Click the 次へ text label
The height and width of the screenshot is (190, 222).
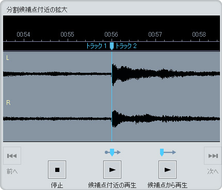pyautogui.click(x=213, y=171)
